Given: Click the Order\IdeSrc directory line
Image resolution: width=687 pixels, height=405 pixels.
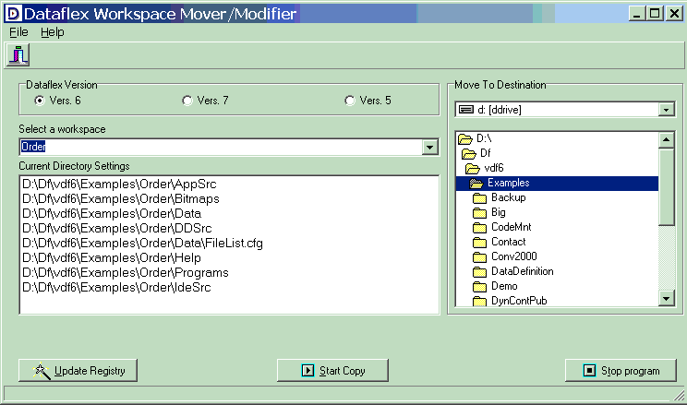Looking at the screenshot, I should pyautogui.click(x=116, y=288).
